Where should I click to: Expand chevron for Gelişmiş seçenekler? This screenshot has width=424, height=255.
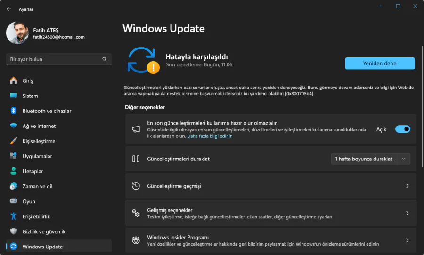(x=407, y=213)
